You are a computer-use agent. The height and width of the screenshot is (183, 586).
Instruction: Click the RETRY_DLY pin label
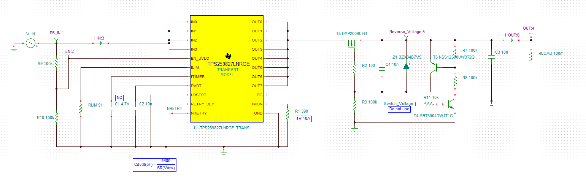pyautogui.click(x=202, y=104)
